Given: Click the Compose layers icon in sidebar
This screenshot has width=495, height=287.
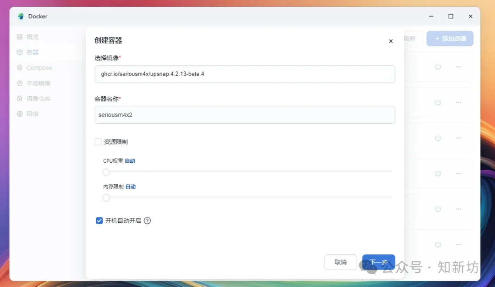Looking at the screenshot, I should 20,67.
